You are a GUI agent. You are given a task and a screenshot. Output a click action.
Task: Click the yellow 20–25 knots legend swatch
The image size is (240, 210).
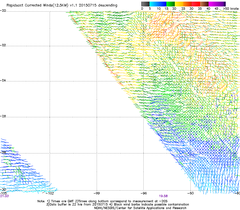[x=179, y=4]
